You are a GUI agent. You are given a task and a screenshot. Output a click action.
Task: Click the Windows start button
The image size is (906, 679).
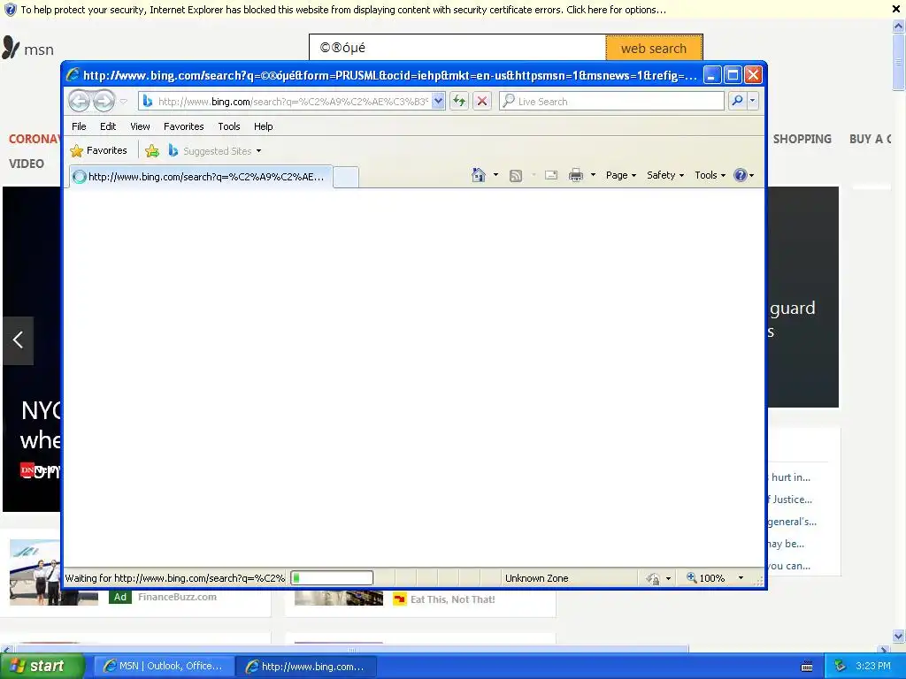pyautogui.click(x=42, y=666)
